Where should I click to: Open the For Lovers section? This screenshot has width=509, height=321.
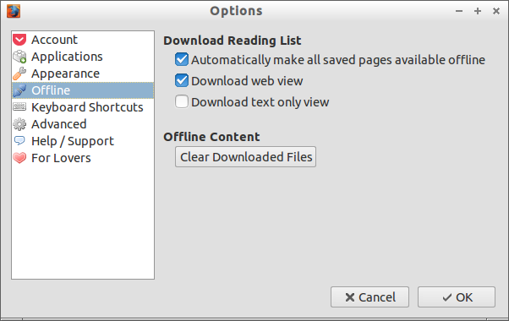click(x=83, y=158)
